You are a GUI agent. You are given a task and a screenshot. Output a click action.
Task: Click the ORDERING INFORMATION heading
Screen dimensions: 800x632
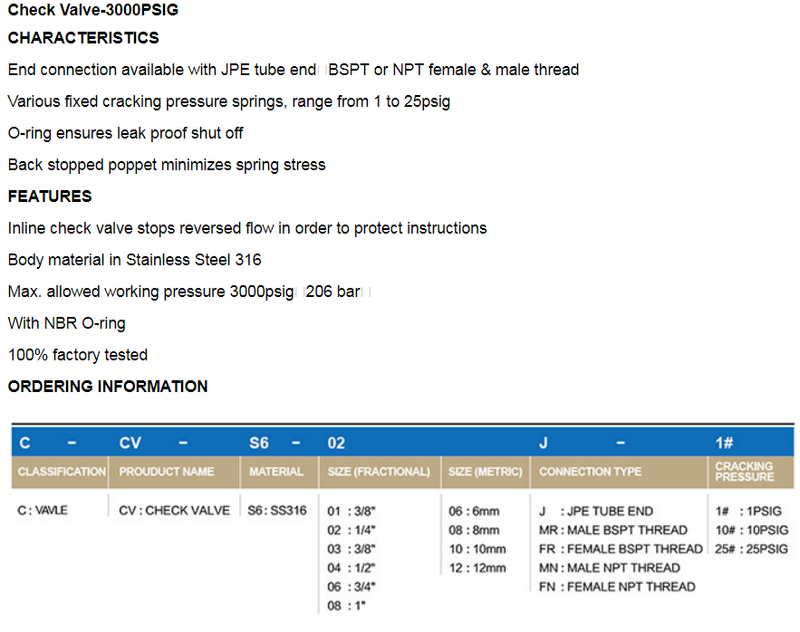tap(108, 387)
